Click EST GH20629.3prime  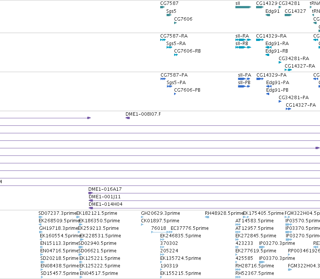point(161,213)
